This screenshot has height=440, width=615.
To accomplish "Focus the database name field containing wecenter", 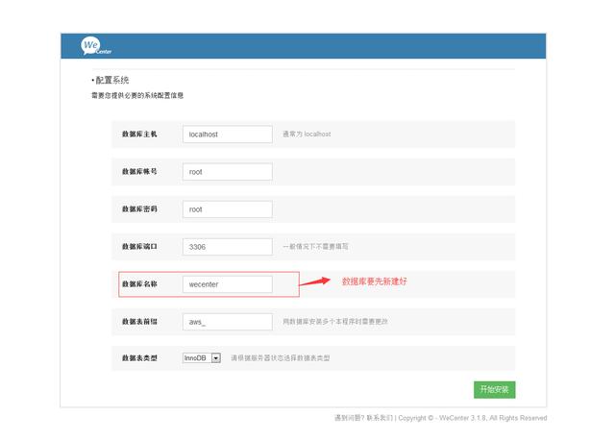I will [x=228, y=284].
